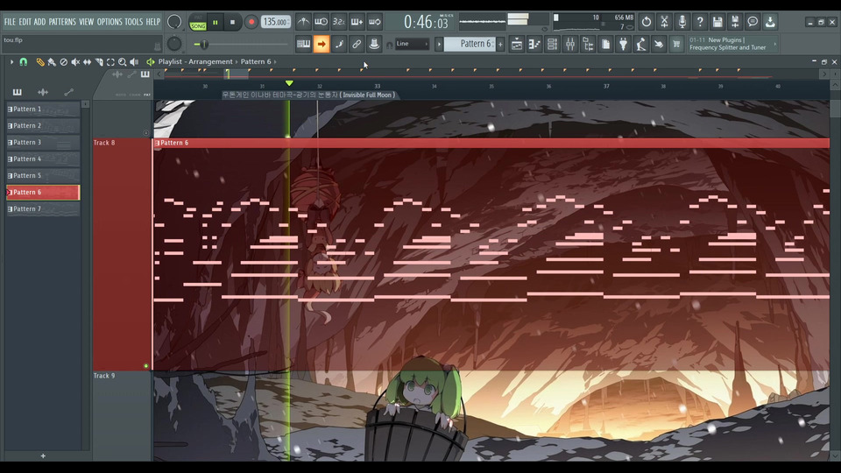Toggle the recording countdown

(x=339, y=22)
